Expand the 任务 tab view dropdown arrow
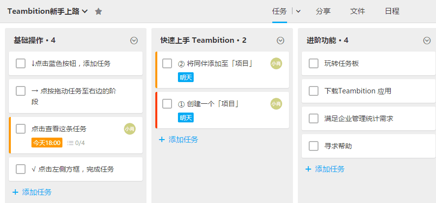 coord(298,11)
